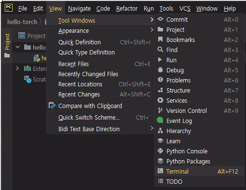Close the open View menu
This screenshot has height=190, width=246.
pyautogui.click(x=55, y=9)
